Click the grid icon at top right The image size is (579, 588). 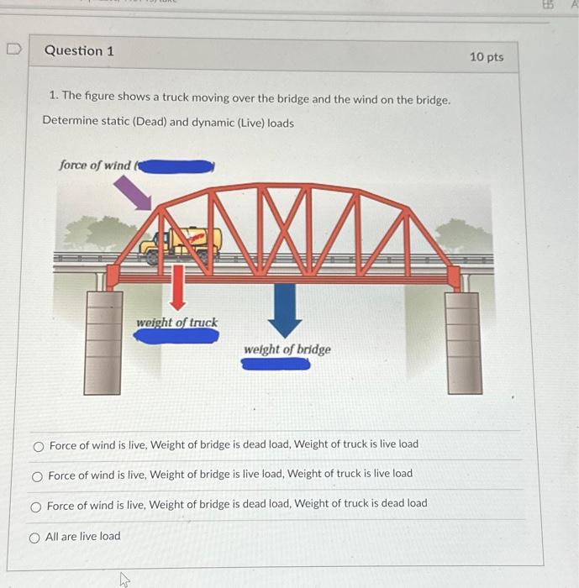[x=548, y=4]
